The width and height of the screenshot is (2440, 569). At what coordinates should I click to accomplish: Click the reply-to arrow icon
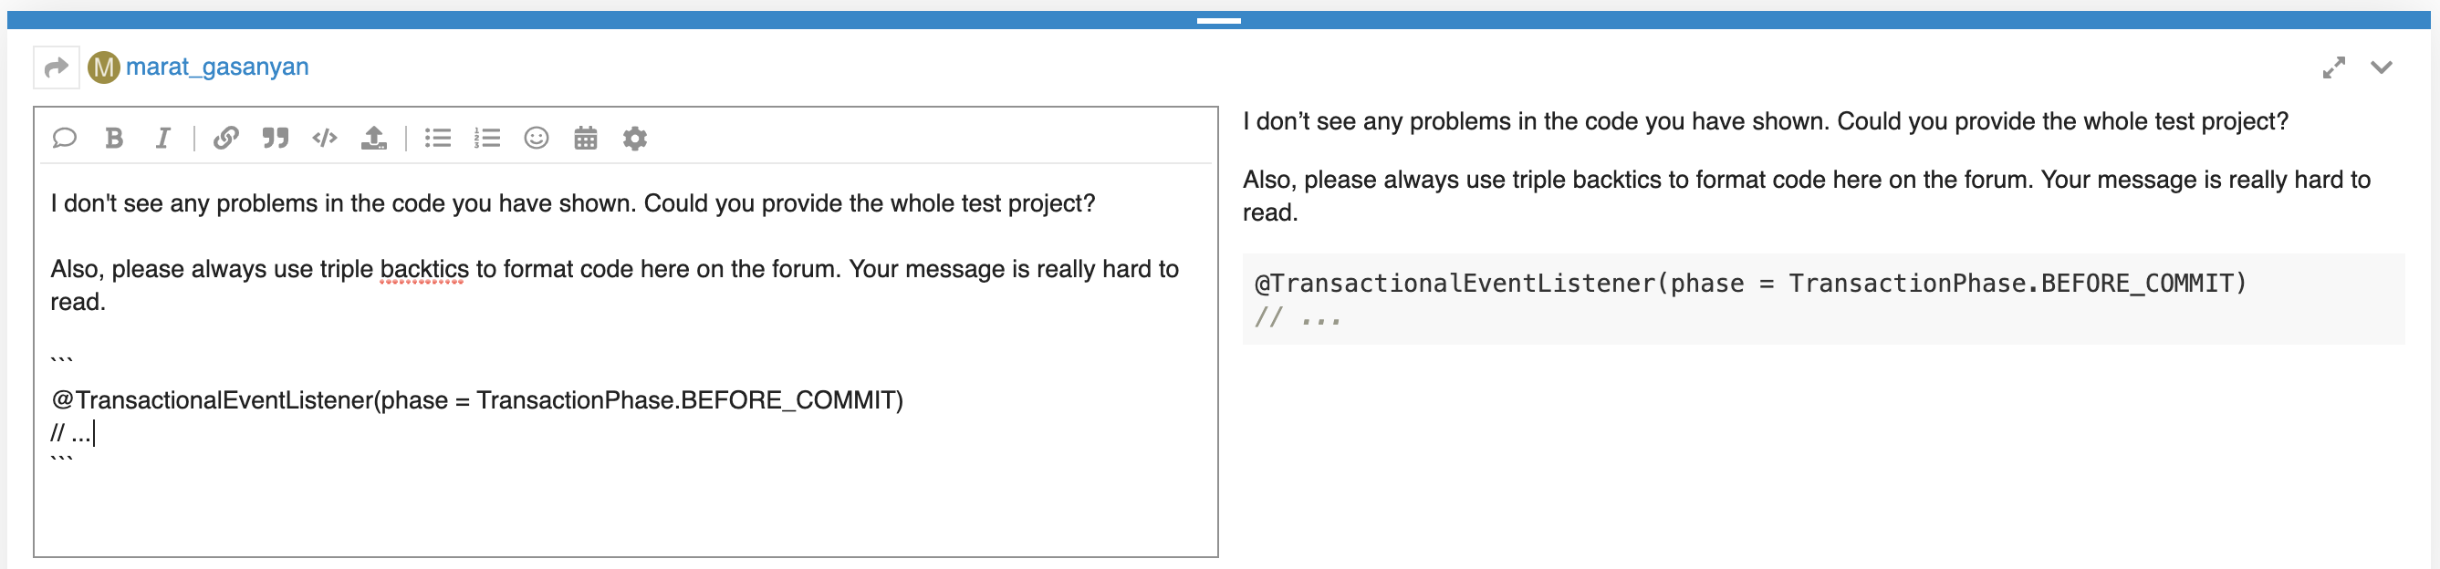(x=56, y=67)
